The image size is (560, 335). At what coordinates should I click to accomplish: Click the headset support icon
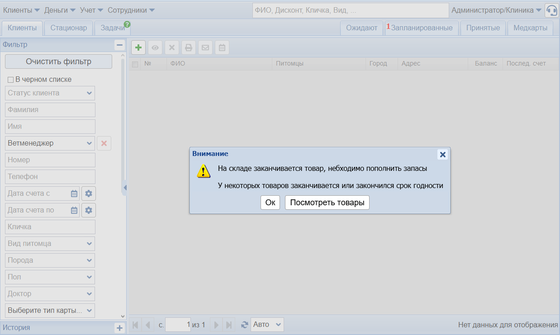(x=551, y=10)
